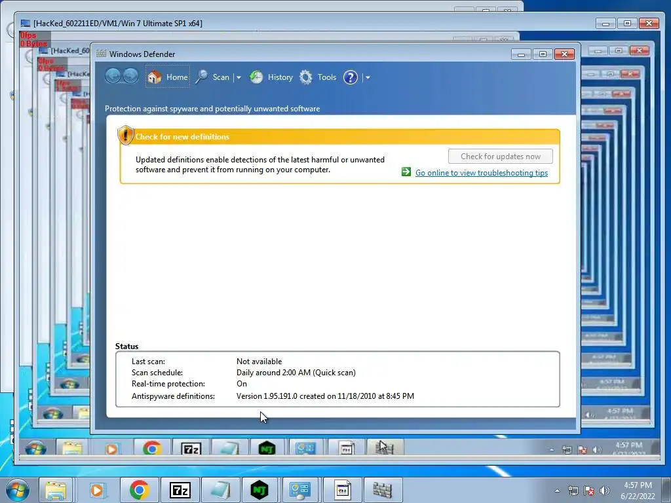Open Go online to view troubleshooting tips
Image resolution: width=671 pixels, height=503 pixels.
[x=482, y=173]
